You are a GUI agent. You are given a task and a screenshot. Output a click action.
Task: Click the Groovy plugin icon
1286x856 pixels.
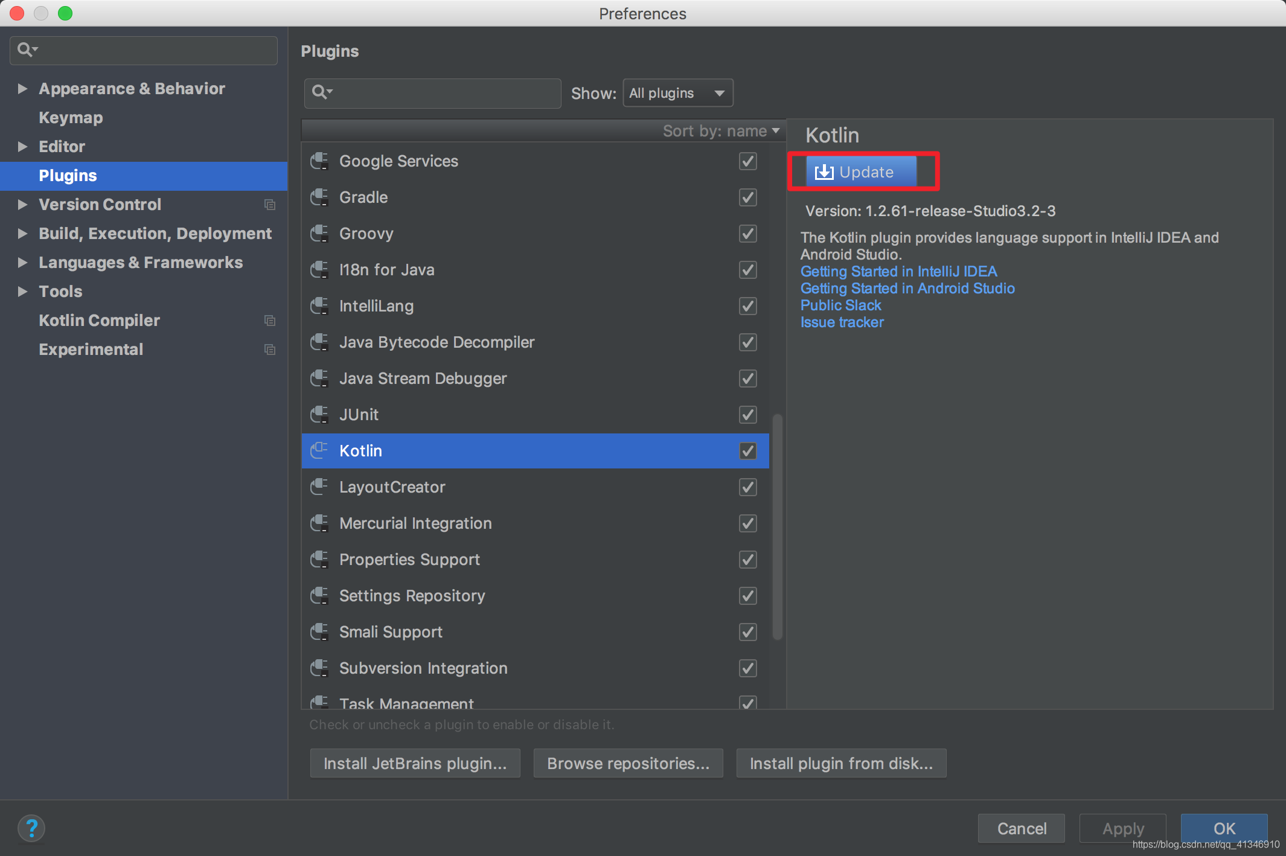(x=319, y=234)
